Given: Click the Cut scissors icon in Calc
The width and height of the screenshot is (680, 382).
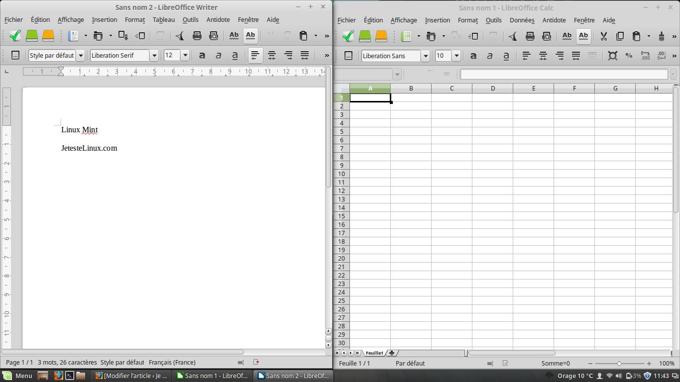Looking at the screenshot, I should (603, 36).
